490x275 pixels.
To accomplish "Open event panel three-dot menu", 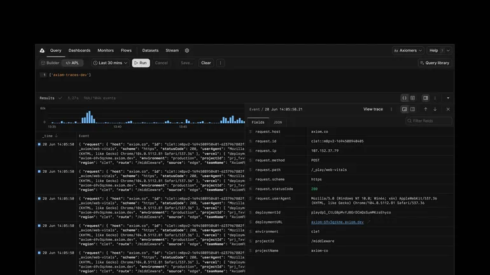I will [391, 109].
